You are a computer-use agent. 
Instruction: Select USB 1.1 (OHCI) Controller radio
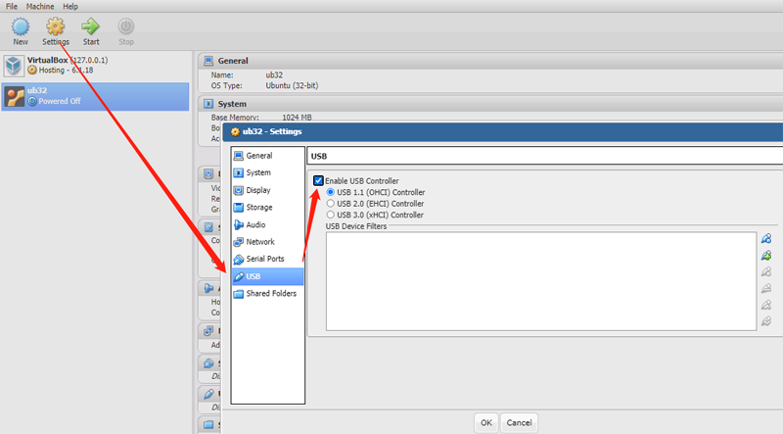(330, 192)
